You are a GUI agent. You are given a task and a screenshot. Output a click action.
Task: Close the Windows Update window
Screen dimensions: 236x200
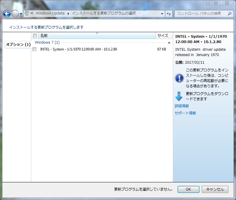pos(227,3)
